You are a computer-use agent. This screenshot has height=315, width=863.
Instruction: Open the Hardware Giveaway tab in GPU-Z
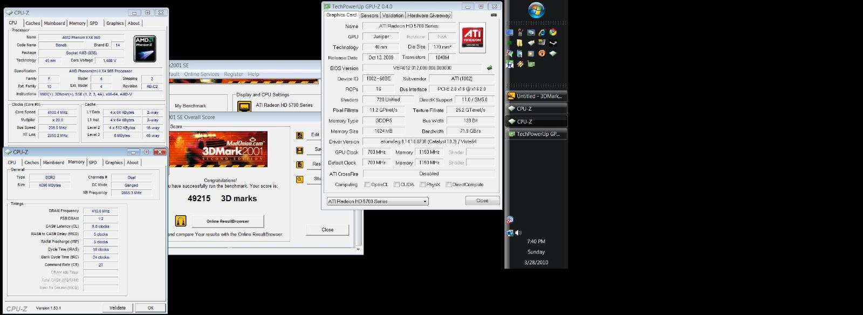[429, 16]
